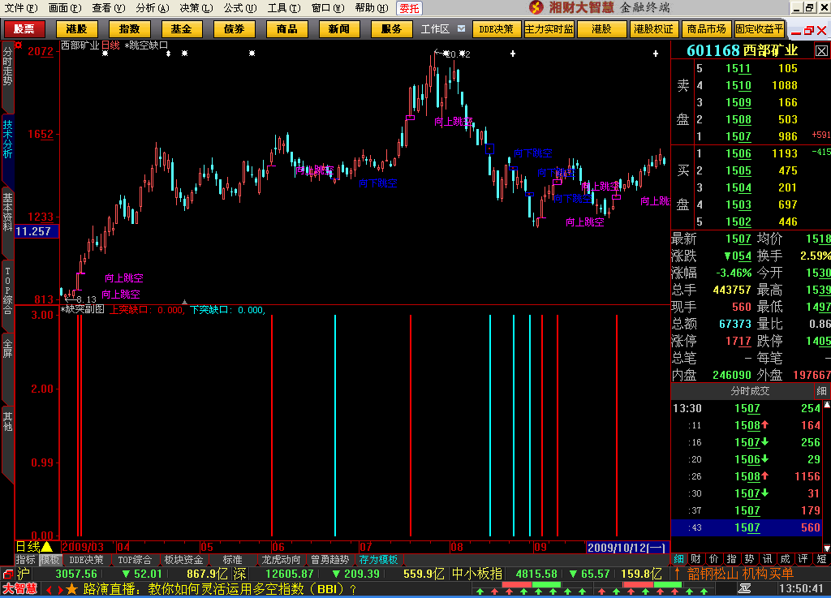Screen dimensions: 831x598
Task: Open the 公式 menu
Action: [x=240, y=8]
